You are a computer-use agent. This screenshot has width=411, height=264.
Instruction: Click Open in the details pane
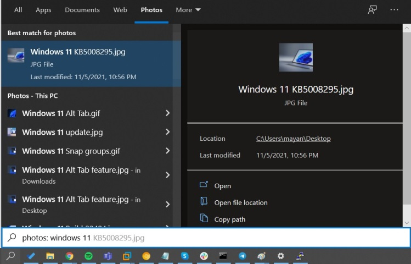point(223,186)
